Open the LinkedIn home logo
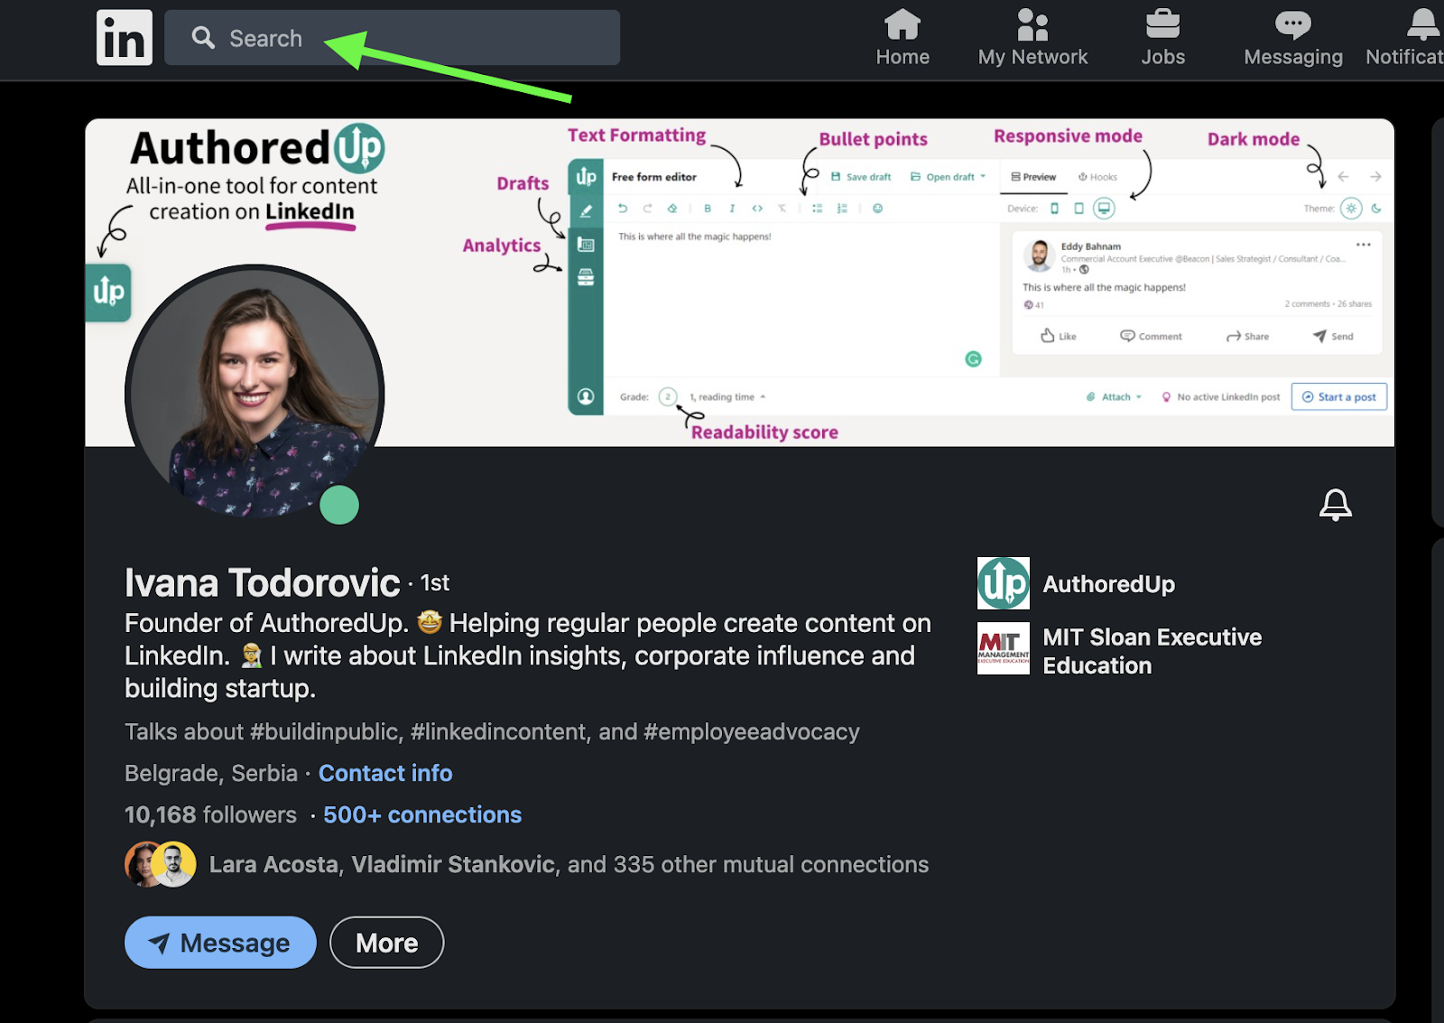This screenshot has width=1444, height=1023. pyautogui.click(x=125, y=38)
